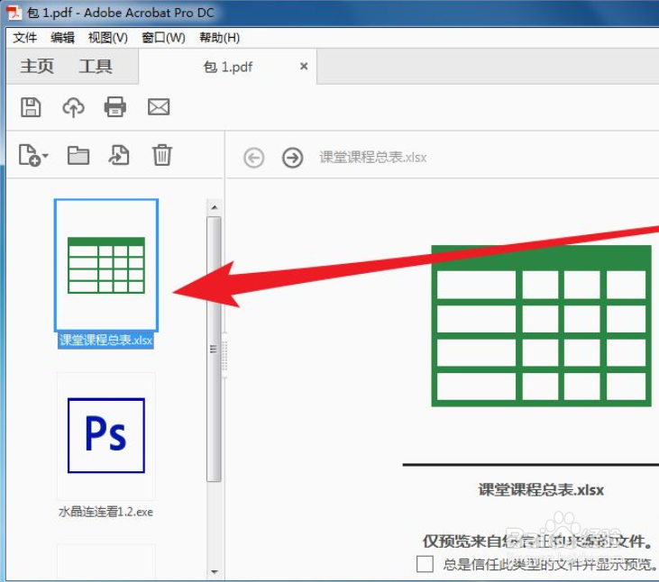Click the Acrobat icon in title bar
Screen dimensions: 659x582
tap(14, 13)
